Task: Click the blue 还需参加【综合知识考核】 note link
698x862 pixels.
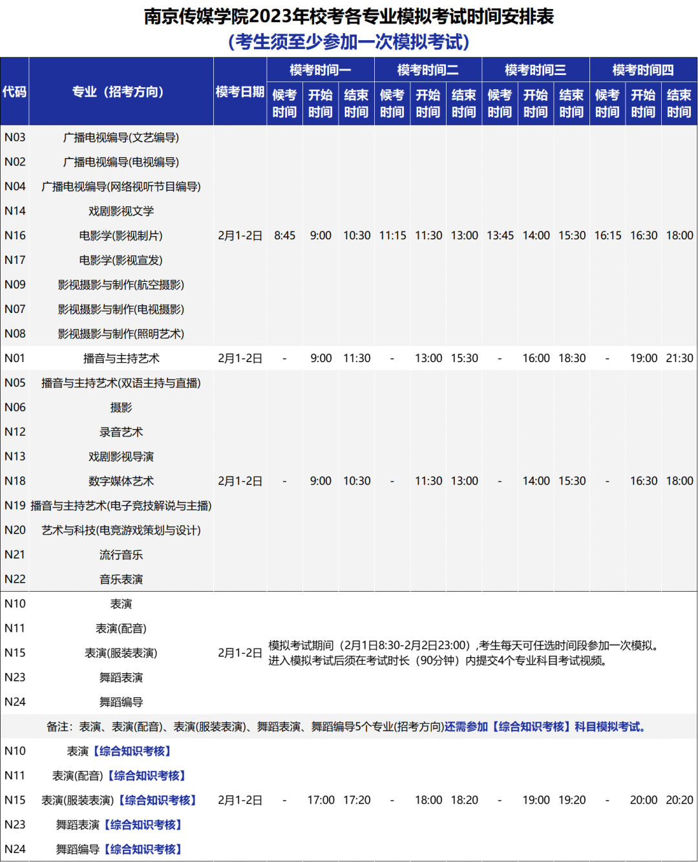Action: (x=547, y=727)
